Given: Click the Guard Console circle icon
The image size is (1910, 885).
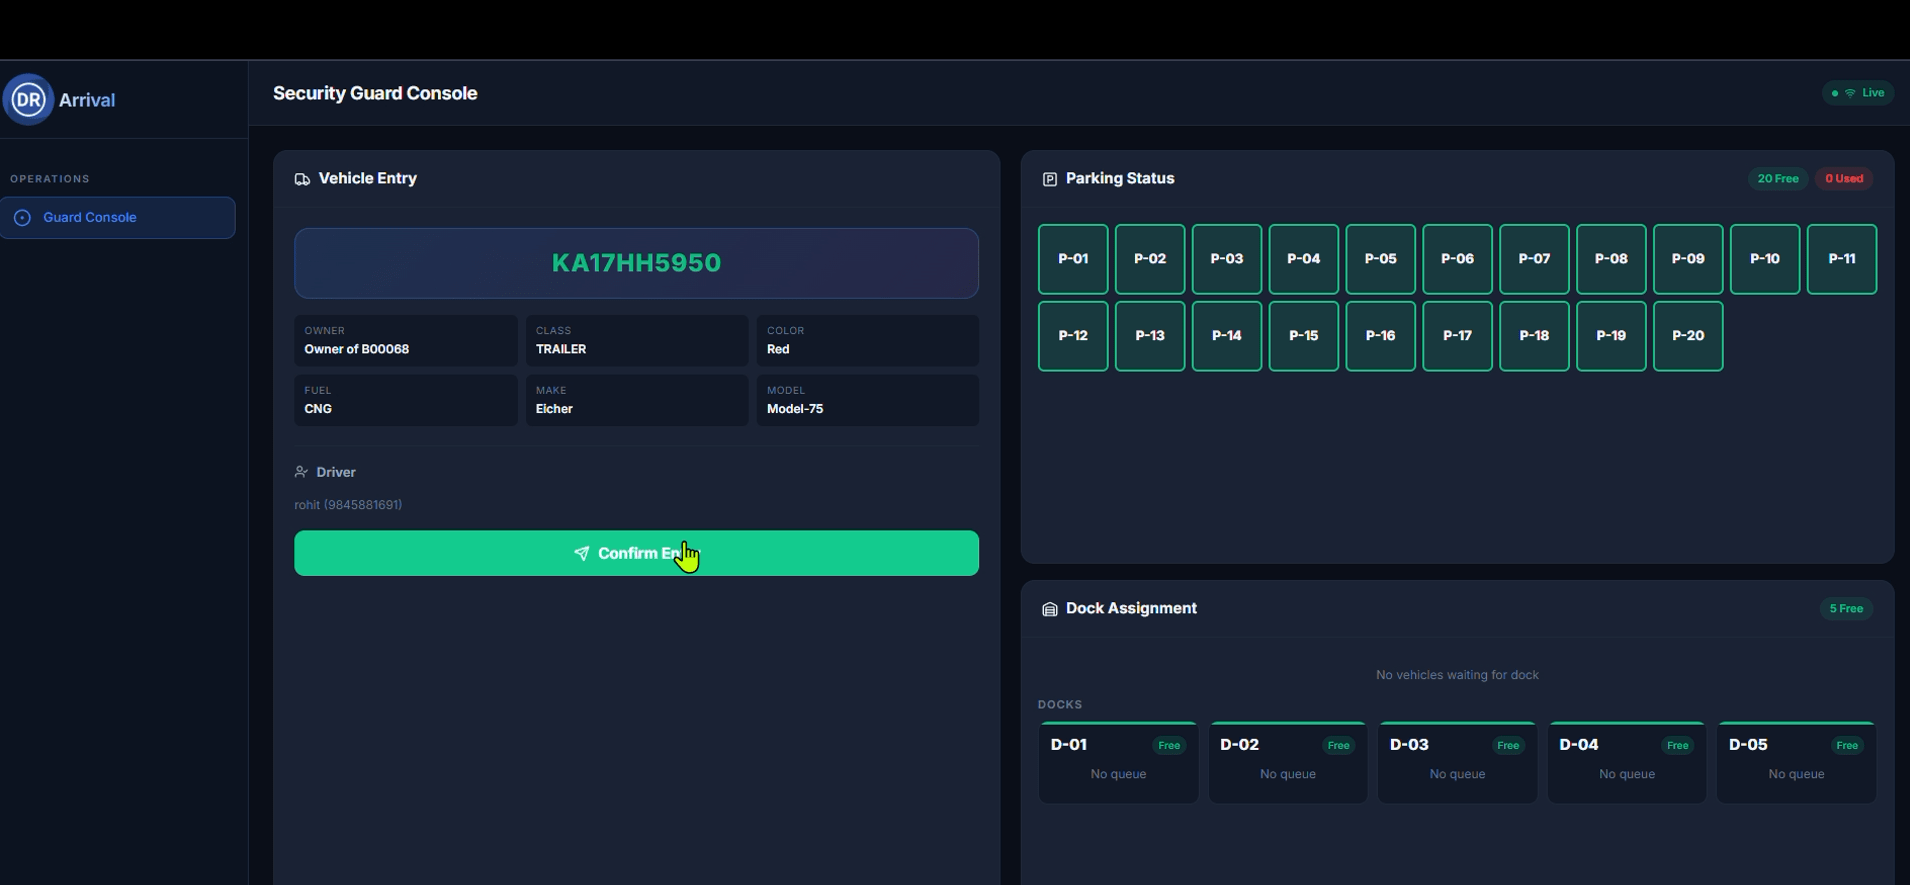Looking at the screenshot, I should [22, 218].
